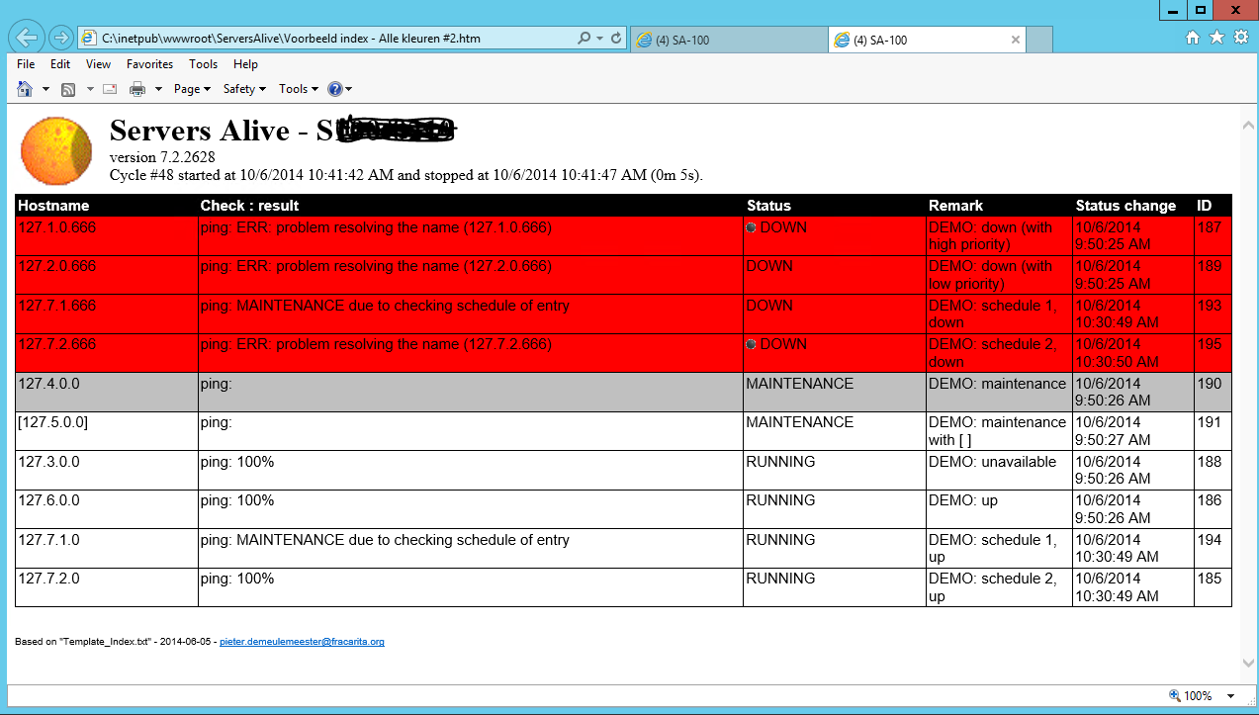Screen dimensions: 1259x715
Task: Open the Home button dropdown arrow
Action: [x=45, y=89]
